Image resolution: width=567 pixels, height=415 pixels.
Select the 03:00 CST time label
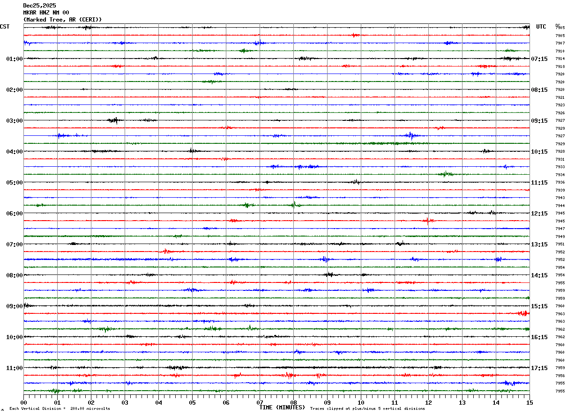tap(15, 121)
